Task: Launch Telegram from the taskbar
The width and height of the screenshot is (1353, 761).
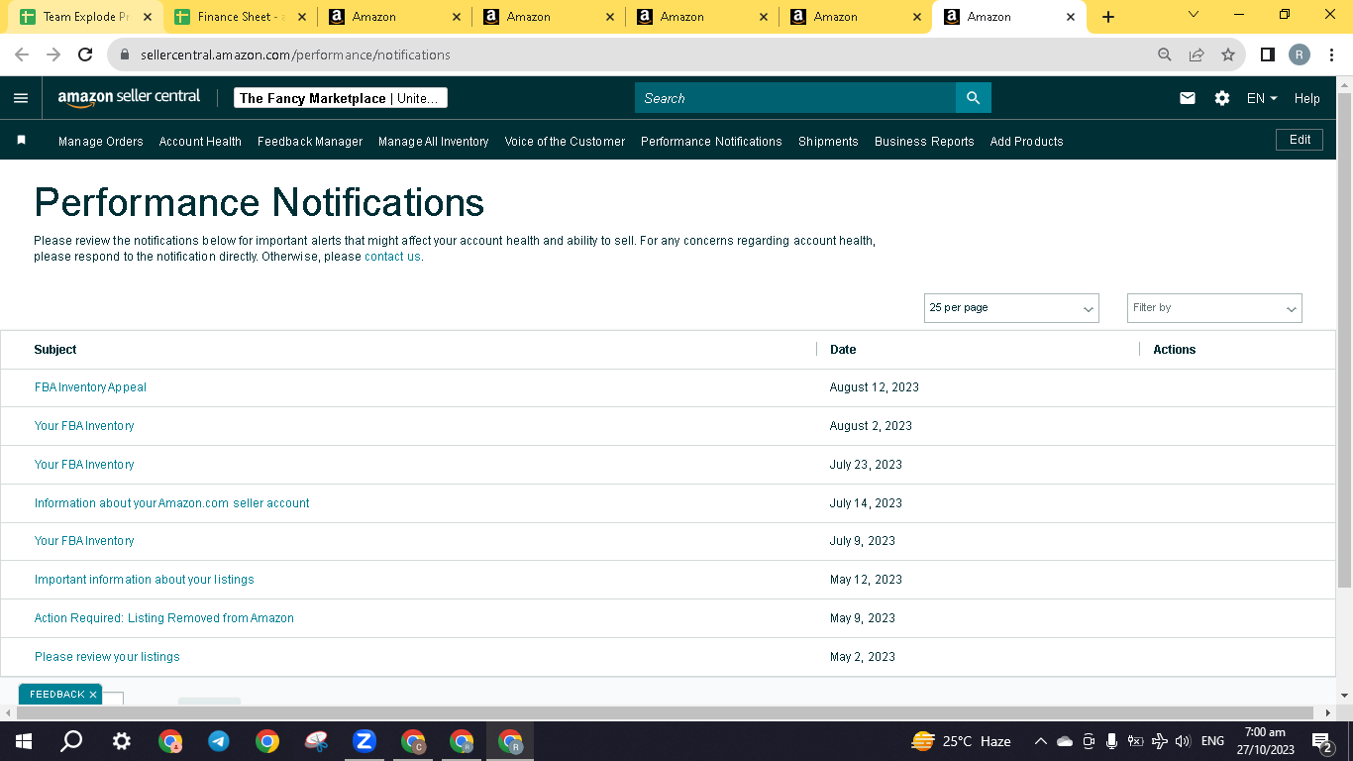Action: pos(219,741)
